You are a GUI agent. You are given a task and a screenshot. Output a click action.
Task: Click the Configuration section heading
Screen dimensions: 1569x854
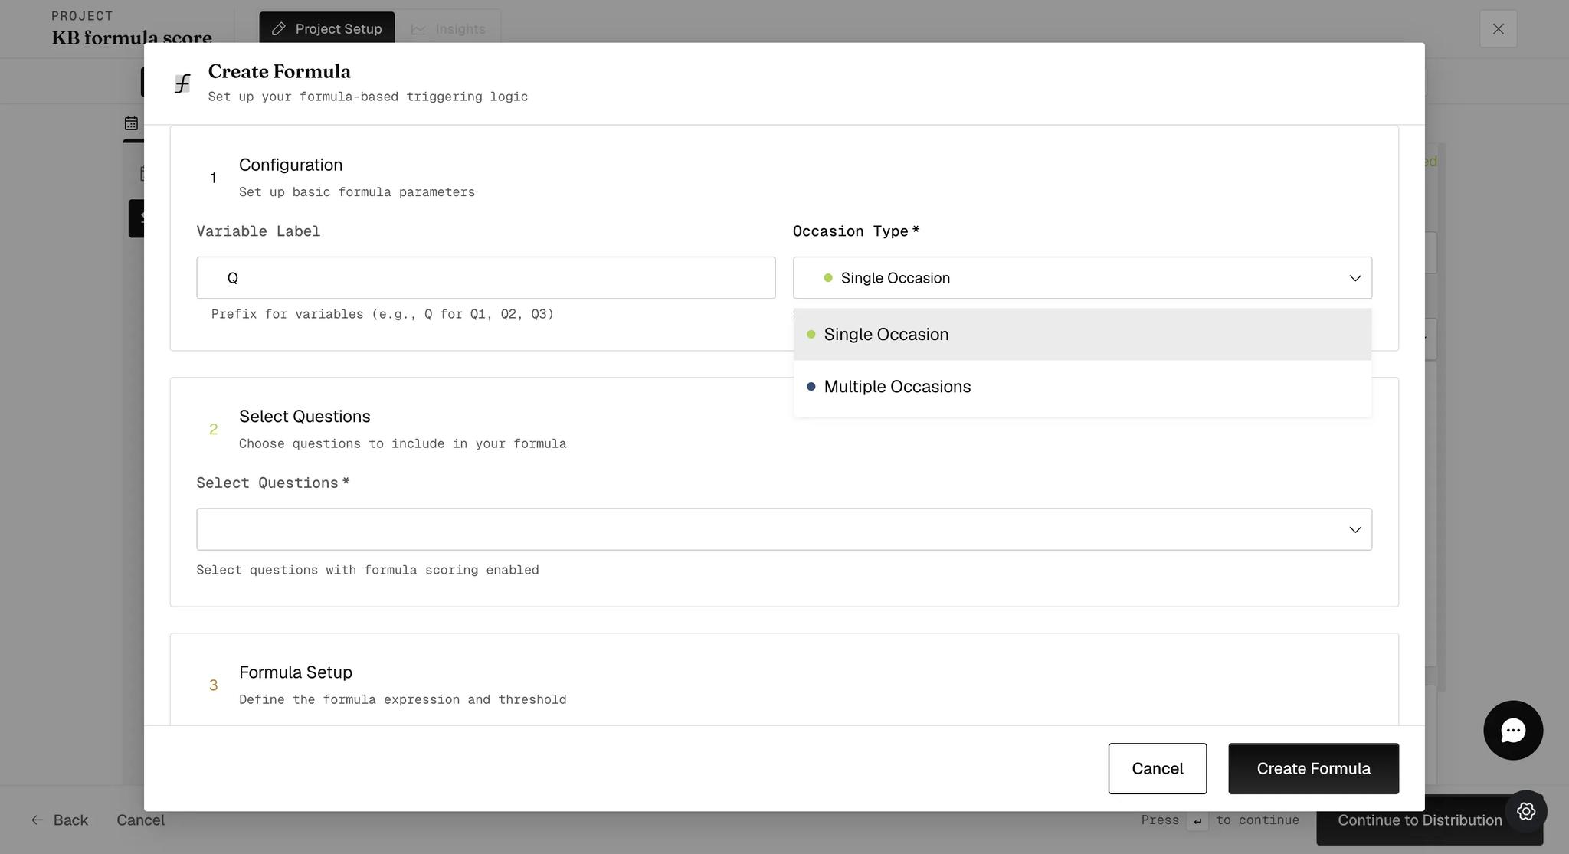290,165
